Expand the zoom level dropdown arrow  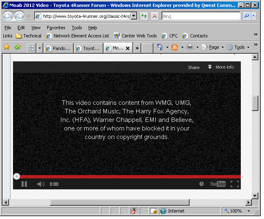(249, 211)
